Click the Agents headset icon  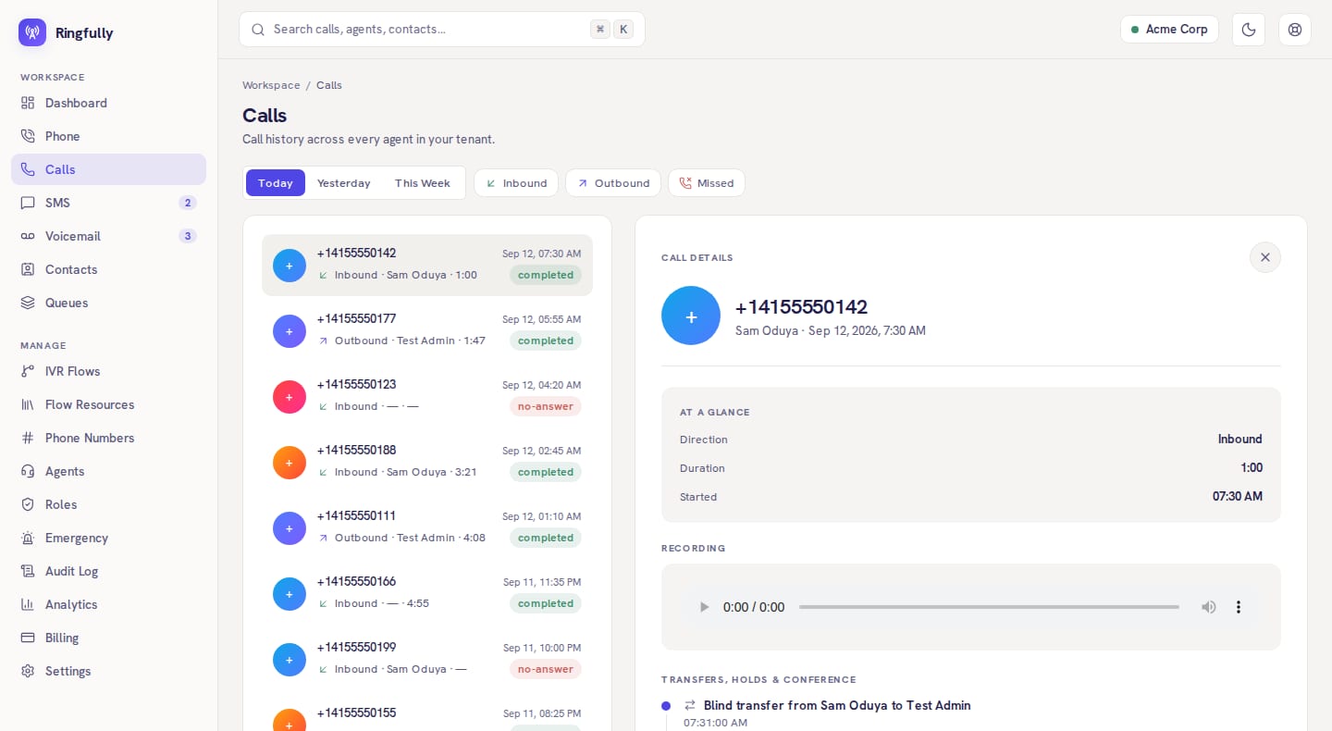(x=28, y=471)
